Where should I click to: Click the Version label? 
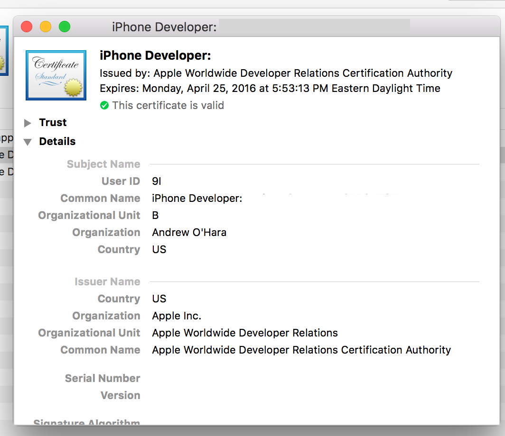click(x=121, y=395)
